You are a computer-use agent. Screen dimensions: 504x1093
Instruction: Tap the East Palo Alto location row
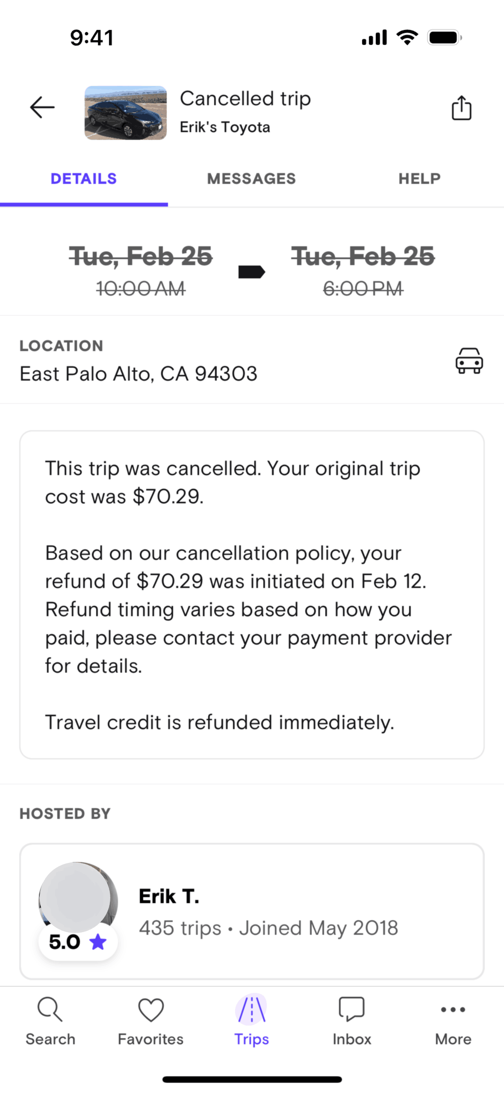(x=139, y=374)
